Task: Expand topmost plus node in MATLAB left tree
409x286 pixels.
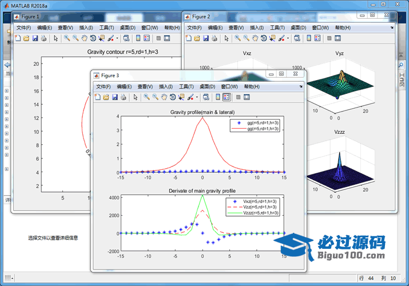Action: (7, 91)
